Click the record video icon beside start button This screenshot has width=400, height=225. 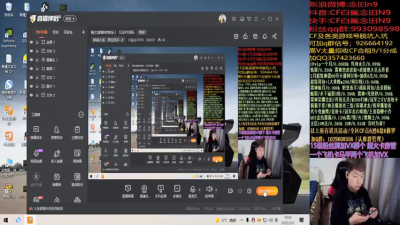click(x=230, y=191)
